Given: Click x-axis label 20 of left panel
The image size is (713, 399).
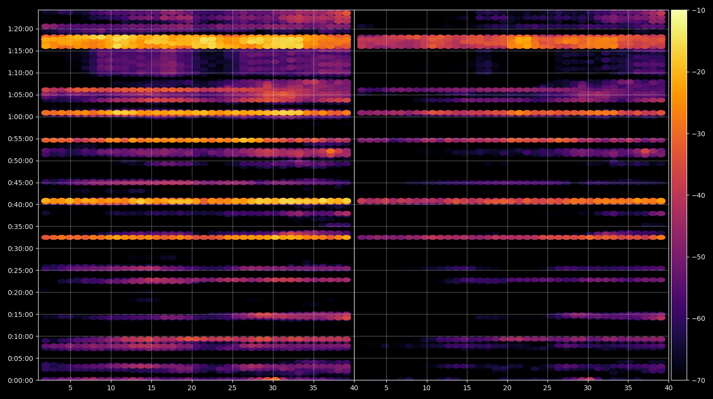Looking at the screenshot, I should click(191, 388).
